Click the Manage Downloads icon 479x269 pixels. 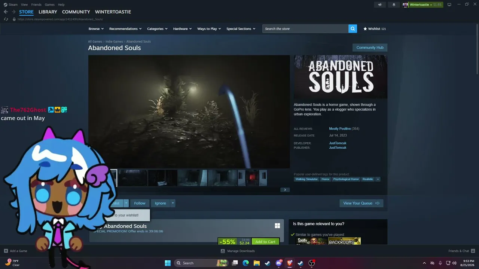(x=223, y=251)
